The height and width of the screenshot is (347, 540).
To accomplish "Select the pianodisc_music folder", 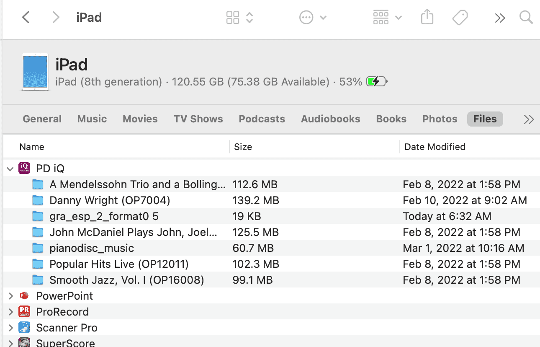I will pyautogui.click(x=271, y=248).
